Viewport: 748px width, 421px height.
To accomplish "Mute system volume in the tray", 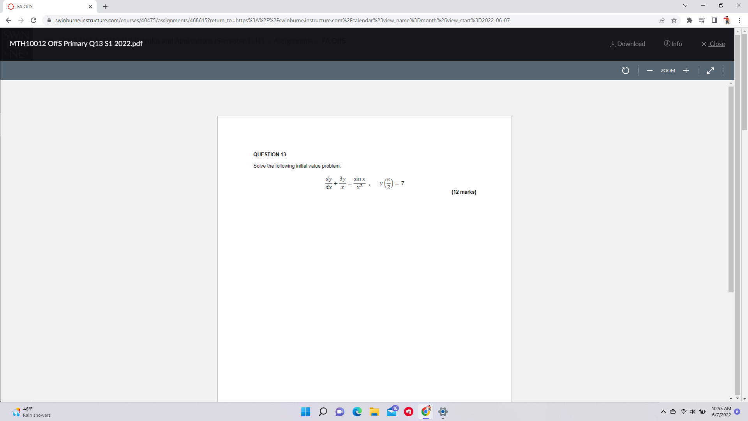I will pyautogui.click(x=693, y=412).
